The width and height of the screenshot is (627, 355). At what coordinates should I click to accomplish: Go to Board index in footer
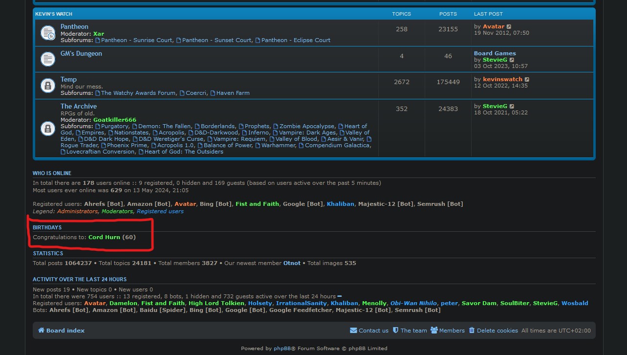61,331
